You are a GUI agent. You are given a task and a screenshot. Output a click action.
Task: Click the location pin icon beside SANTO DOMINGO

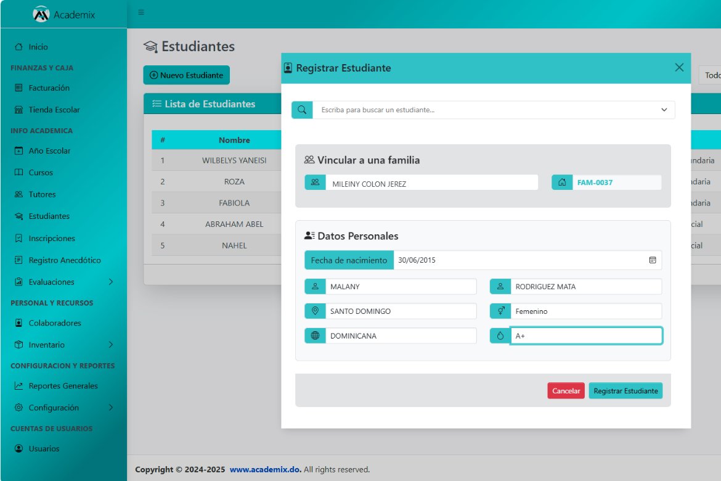pos(315,311)
